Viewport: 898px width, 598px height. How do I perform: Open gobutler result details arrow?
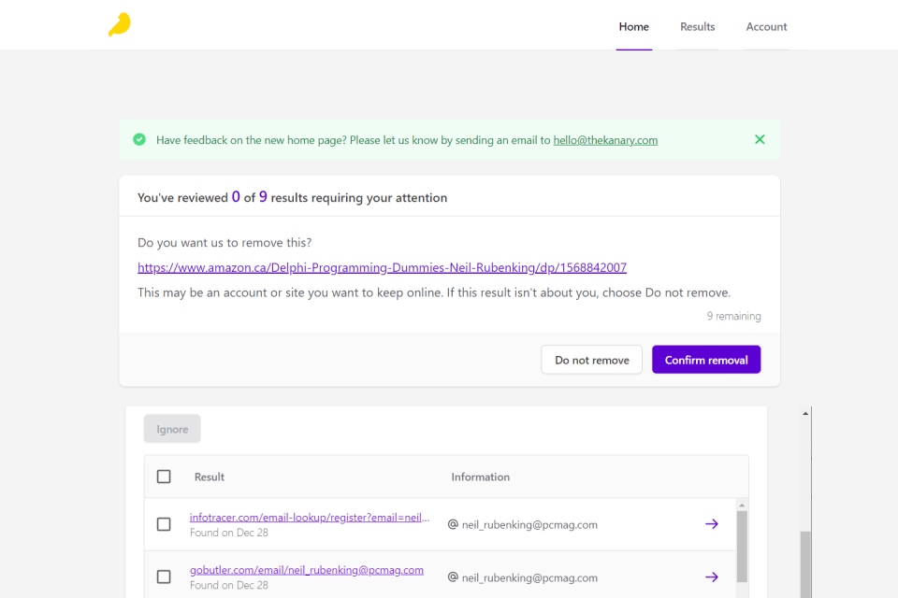711,577
